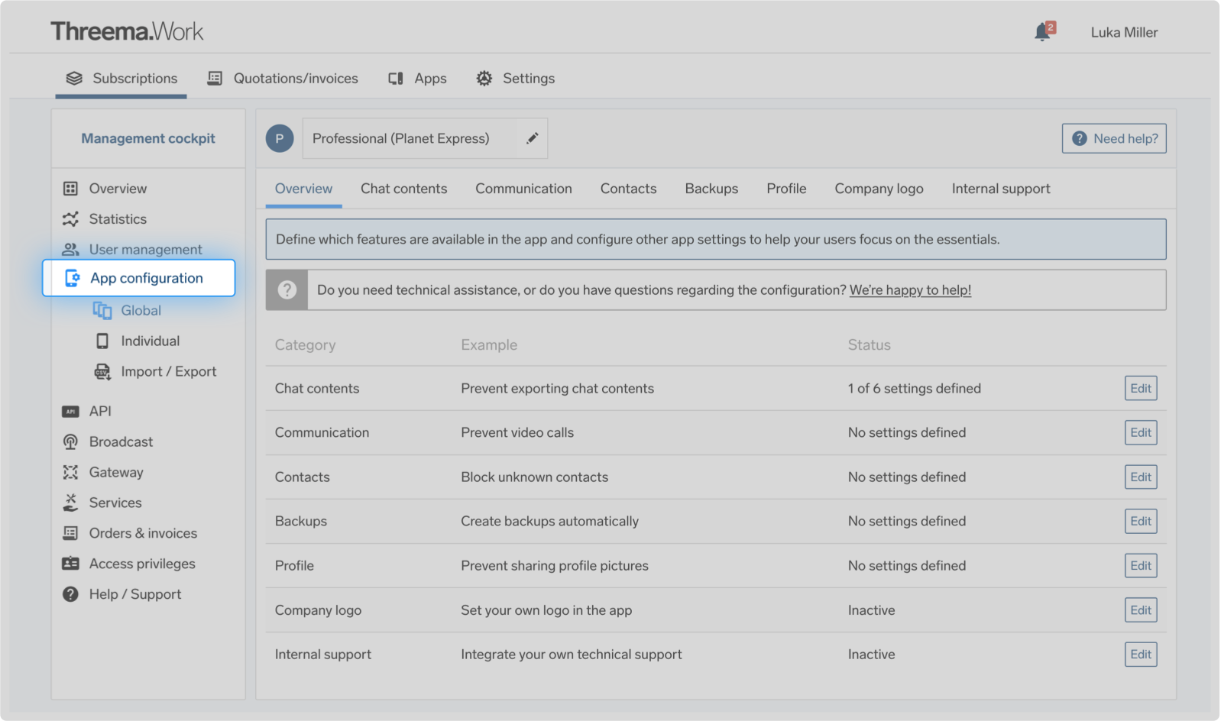Switch to the Apps tab
The width and height of the screenshot is (1221, 721).
click(417, 78)
